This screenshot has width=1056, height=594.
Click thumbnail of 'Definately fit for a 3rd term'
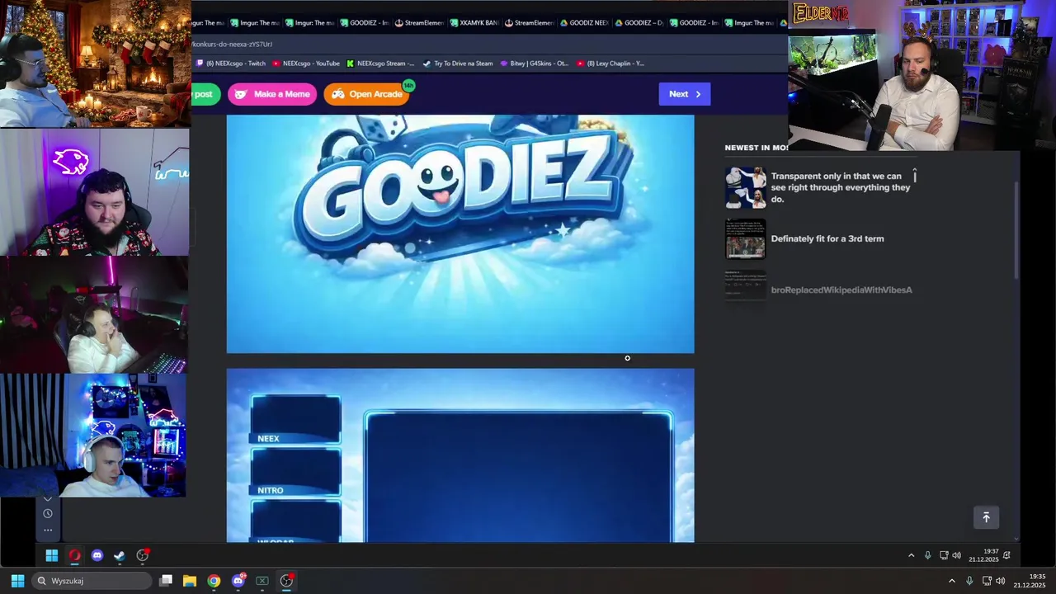click(x=746, y=238)
